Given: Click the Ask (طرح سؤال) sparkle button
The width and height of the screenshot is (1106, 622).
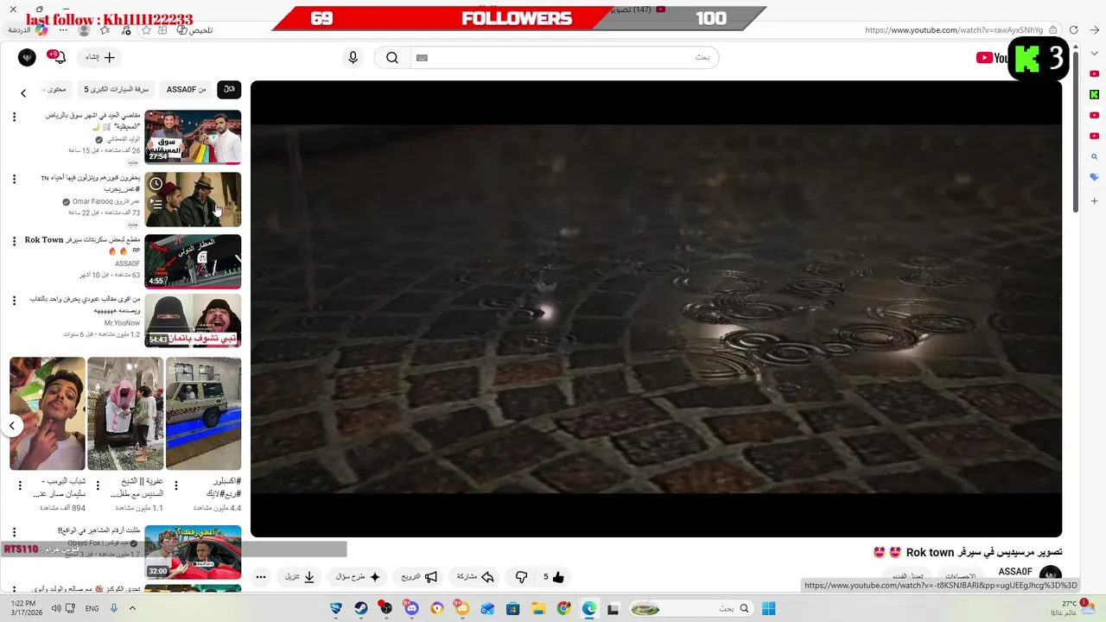Looking at the screenshot, I should (358, 577).
